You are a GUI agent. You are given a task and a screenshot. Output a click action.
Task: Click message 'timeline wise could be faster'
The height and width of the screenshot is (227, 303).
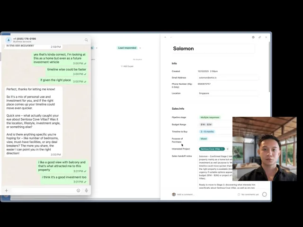point(67,71)
